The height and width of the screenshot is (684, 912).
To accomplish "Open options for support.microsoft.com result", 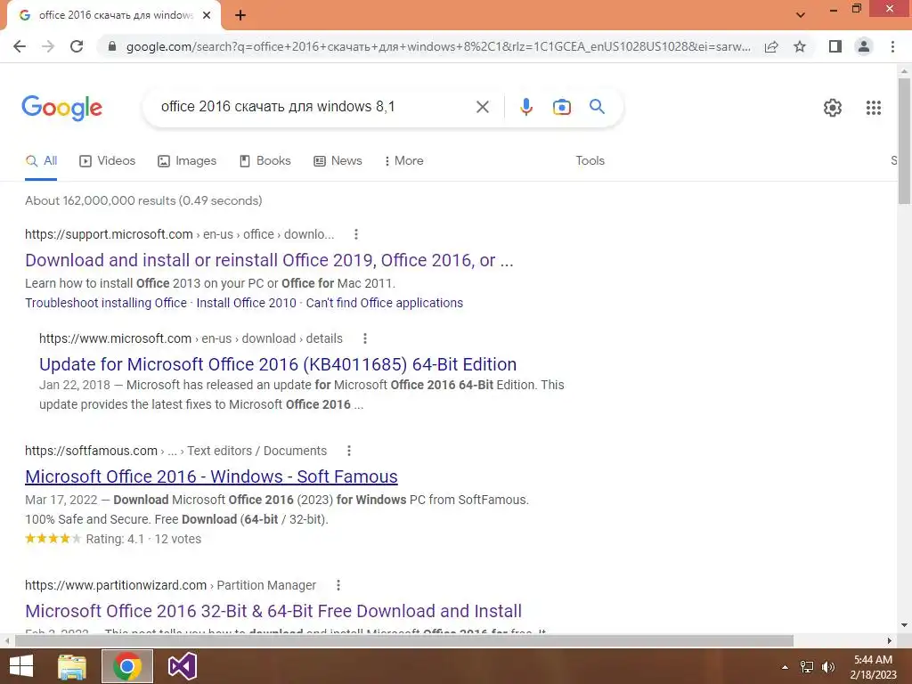I will 356,234.
